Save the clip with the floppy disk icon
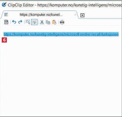 pyautogui.click(x=6, y=22)
